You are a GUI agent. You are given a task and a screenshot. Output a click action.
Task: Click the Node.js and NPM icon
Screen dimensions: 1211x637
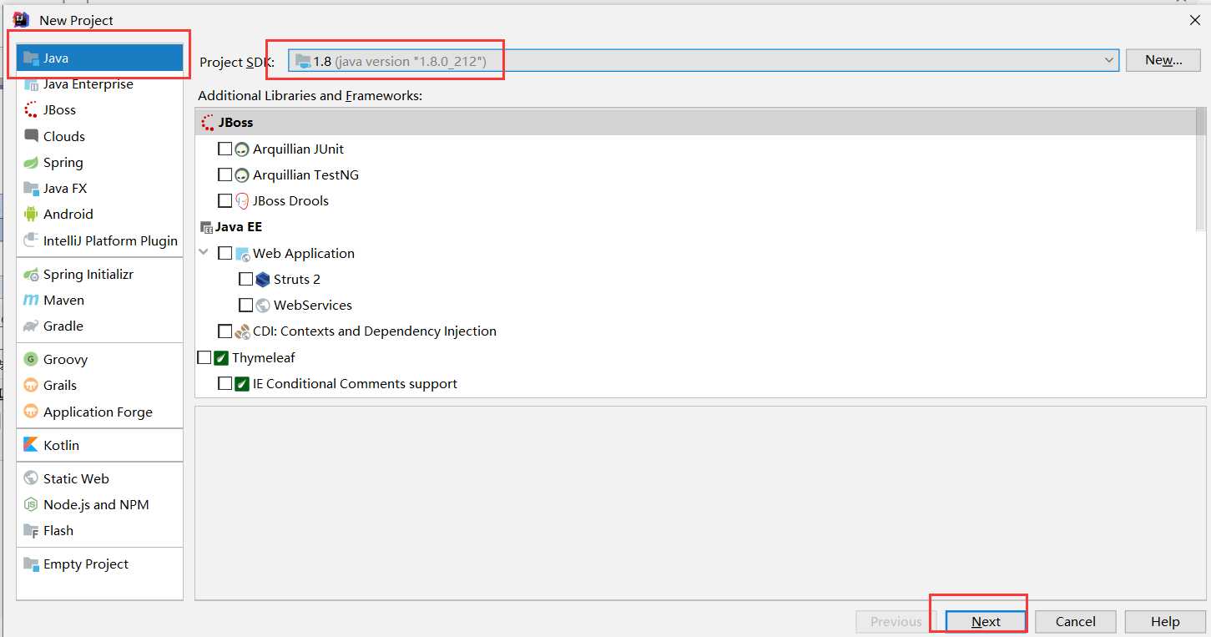[x=31, y=505]
